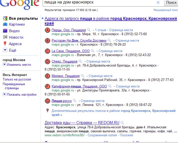Select Адреса in the sidebar
Viewport: 178px width, 143px height.
pyautogui.click(x=15, y=44)
